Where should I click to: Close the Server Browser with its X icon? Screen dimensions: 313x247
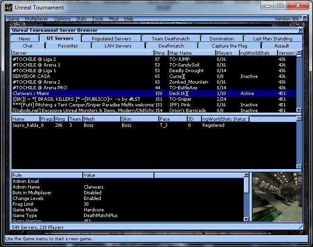click(300, 30)
